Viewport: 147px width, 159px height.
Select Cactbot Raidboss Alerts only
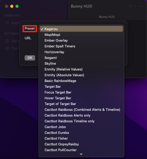[x=81, y=116]
